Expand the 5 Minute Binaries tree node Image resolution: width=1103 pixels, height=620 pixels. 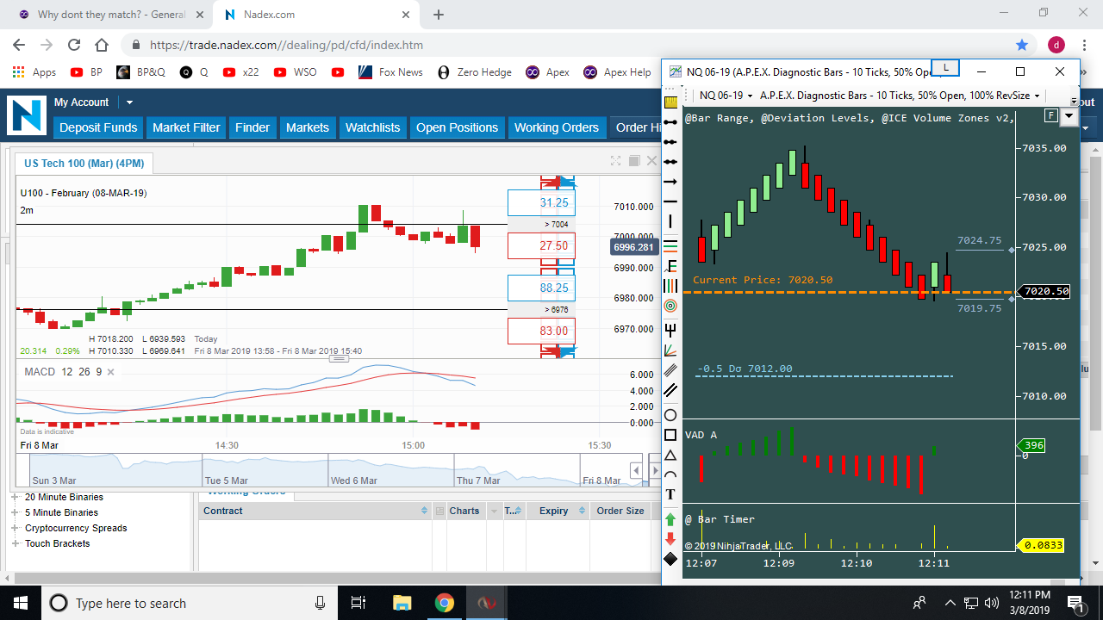point(16,513)
